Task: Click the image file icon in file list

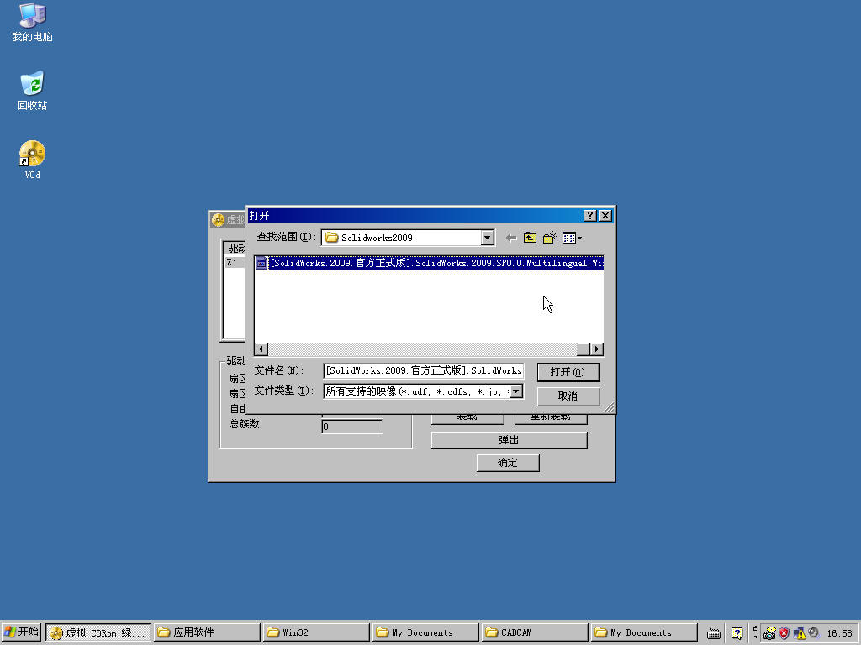Action: [261, 263]
